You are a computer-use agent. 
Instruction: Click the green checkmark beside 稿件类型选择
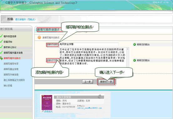(1, 36)
